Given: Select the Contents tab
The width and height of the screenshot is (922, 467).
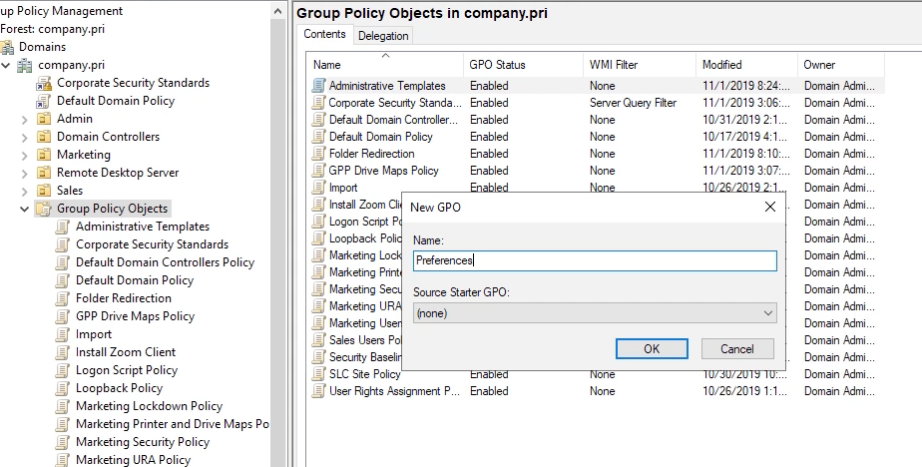Looking at the screenshot, I should (325, 34).
